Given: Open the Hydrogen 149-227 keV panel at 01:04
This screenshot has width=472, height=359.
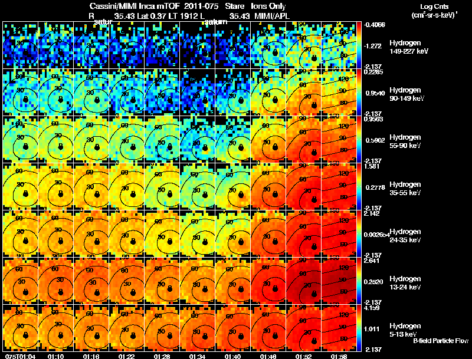Looking at the screenshot, I should click(x=20, y=45).
